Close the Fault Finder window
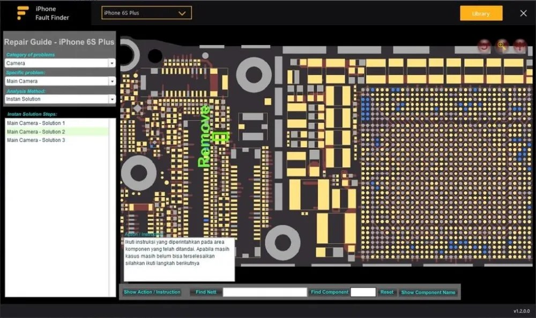 [523, 13]
